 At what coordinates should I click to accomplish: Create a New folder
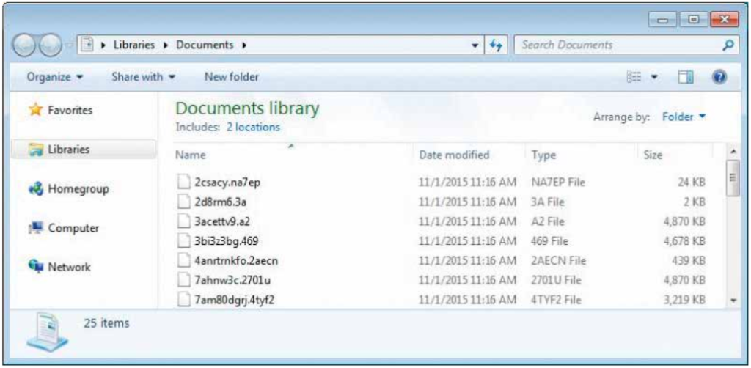(231, 76)
